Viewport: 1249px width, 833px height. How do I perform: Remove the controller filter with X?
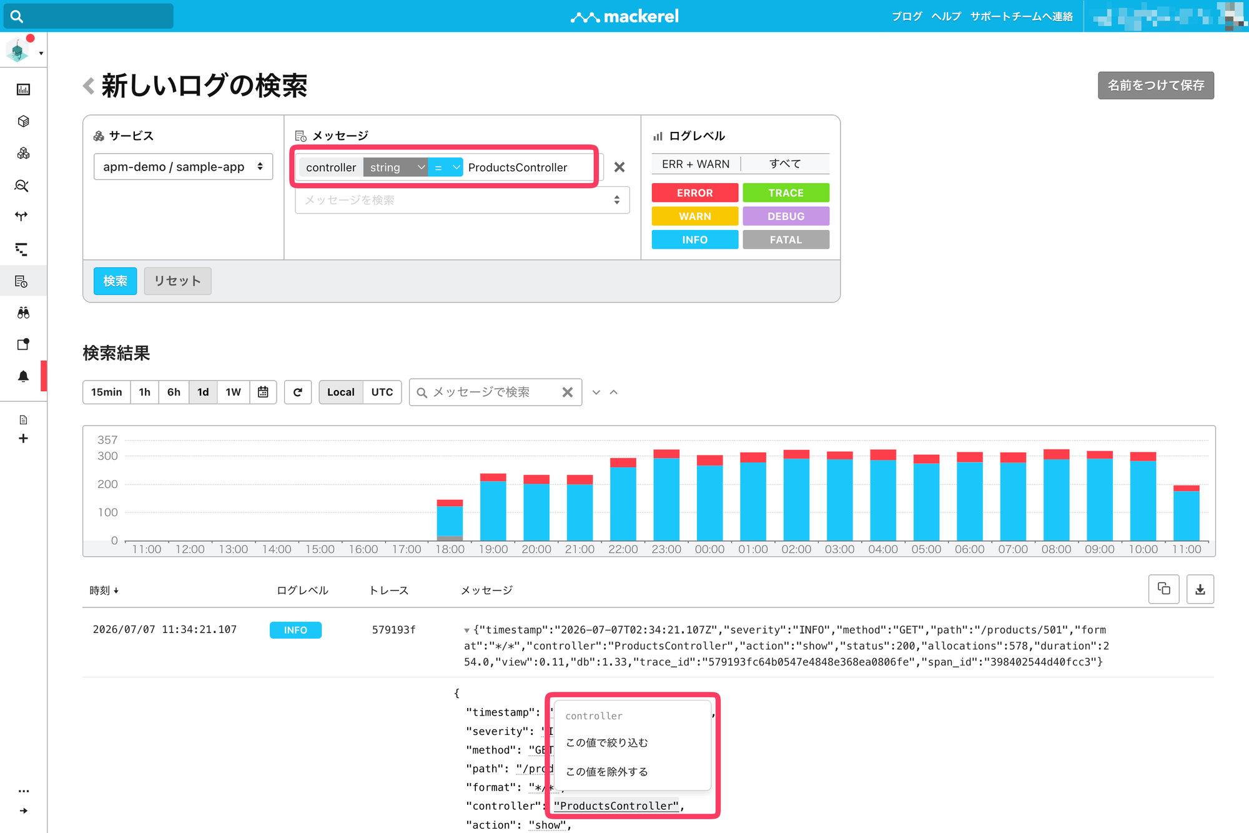pyautogui.click(x=620, y=167)
